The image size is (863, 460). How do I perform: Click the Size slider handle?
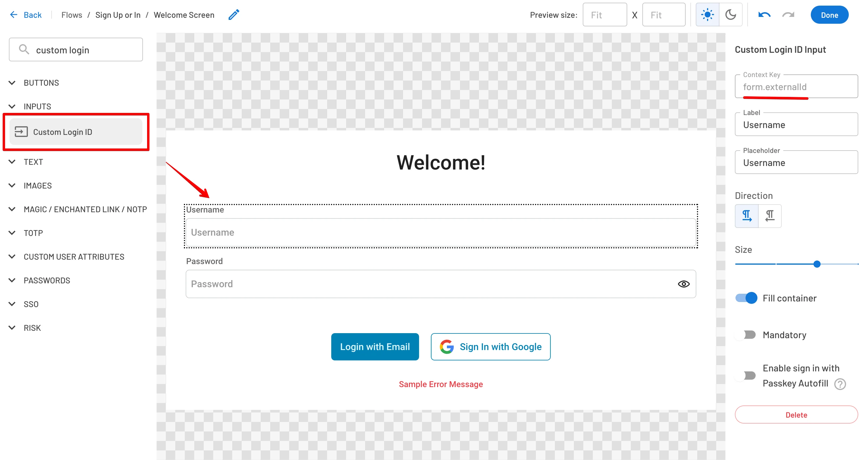coord(817,264)
